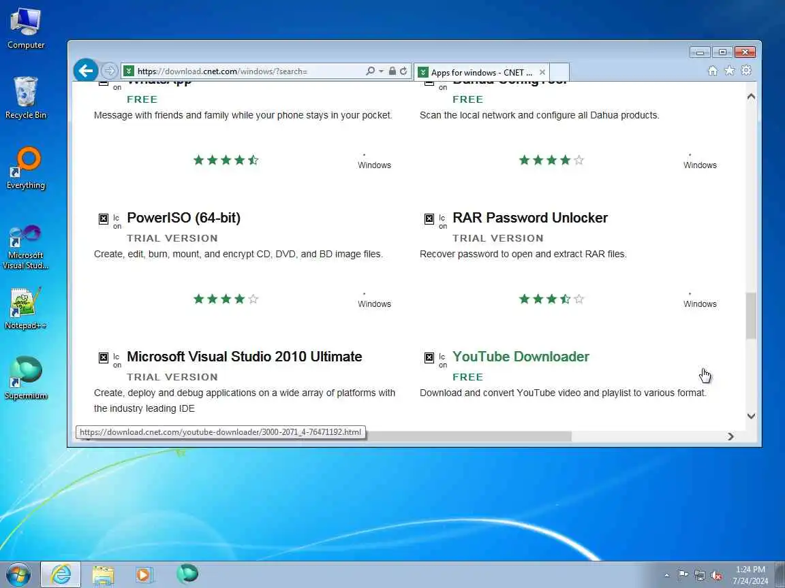Open a new blank tab

[x=559, y=72]
